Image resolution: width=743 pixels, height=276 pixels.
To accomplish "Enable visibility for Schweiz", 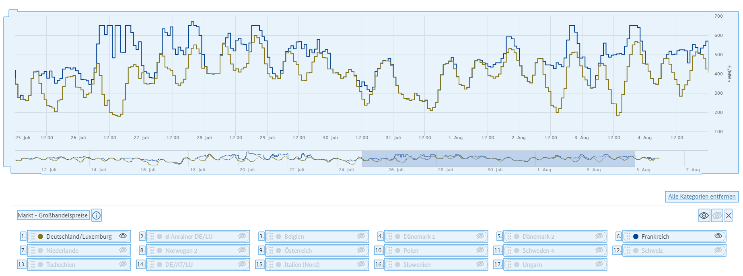I will coord(718,250).
